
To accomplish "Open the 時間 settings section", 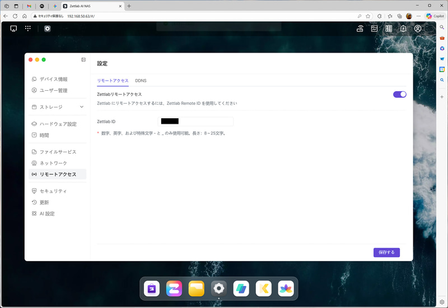I will pyautogui.click(x=57, y=135).
